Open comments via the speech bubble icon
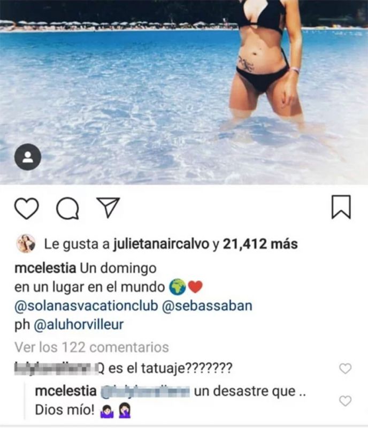The image size is (368, 428). click(x=67, y=209)
